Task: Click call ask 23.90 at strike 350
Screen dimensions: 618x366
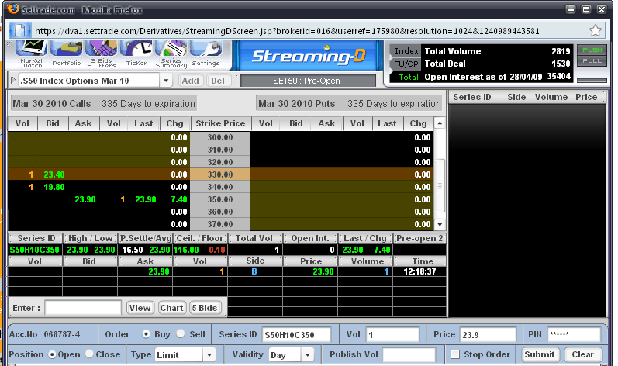Action: [x=85, y=199]
